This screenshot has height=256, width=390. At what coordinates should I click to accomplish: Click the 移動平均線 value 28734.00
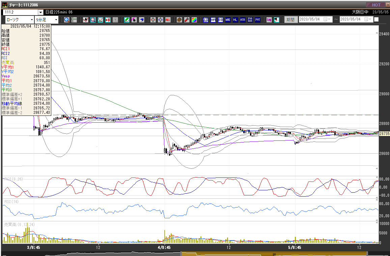pyautogui.click(x=41, y=103)
